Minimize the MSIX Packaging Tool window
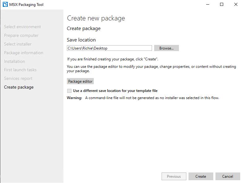243x183 pixels. [x=208, y=5]
